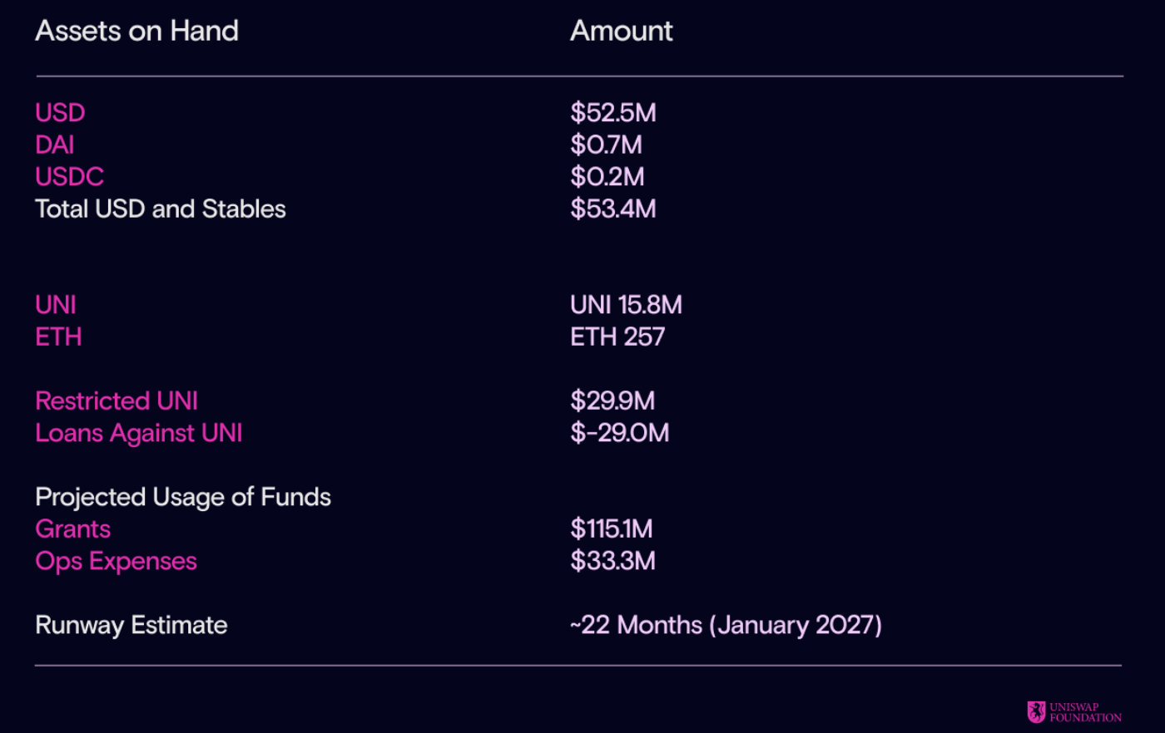This screenshot has height=733, width=1165.
Task: Click the UNI 15.8M amount value
Action: point(626,305)
